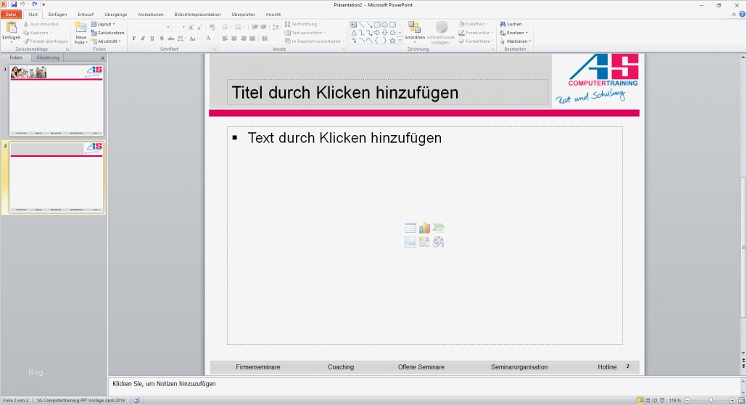
Task: Open the Ersetzen replace dropdown
Action: coord(513,33)
